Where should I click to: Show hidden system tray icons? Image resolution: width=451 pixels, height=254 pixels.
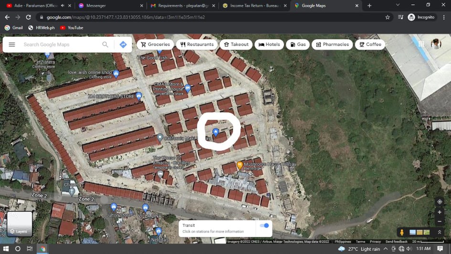point(386,249)
